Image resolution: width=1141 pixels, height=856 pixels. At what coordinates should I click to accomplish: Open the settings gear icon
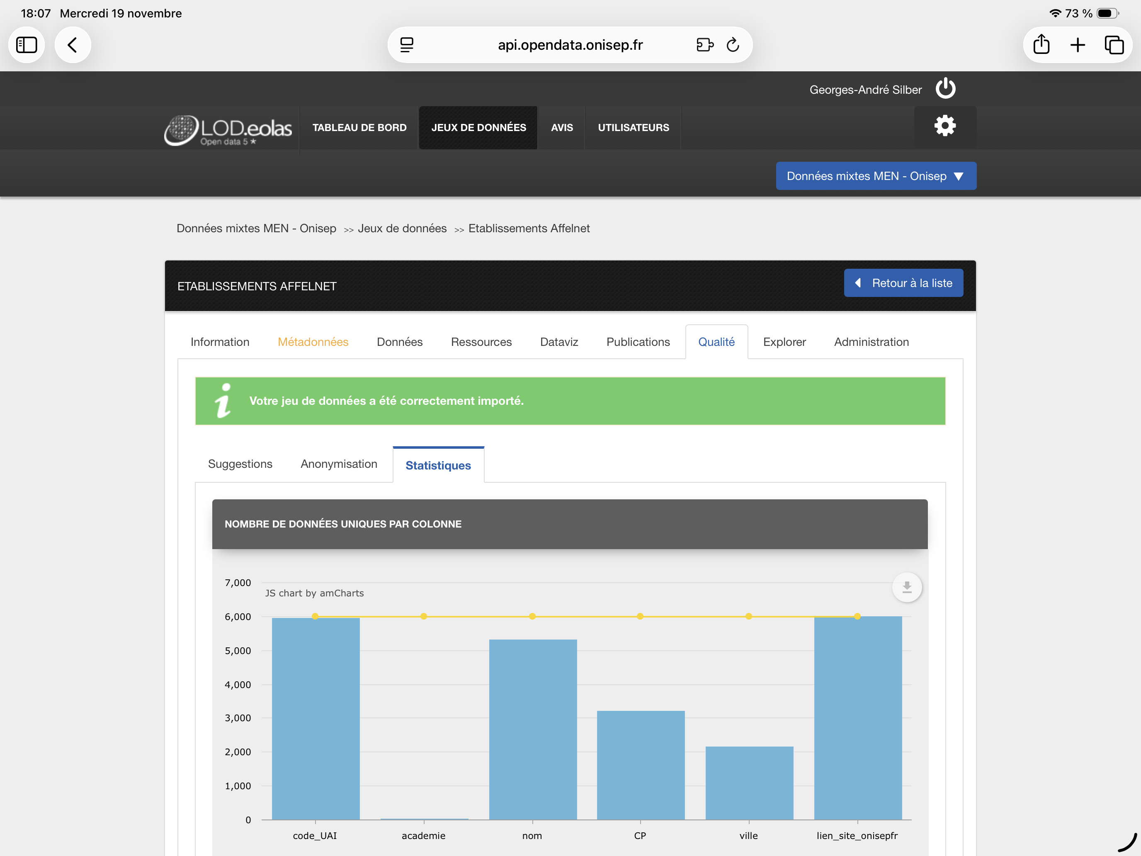(x=944, y=126)
